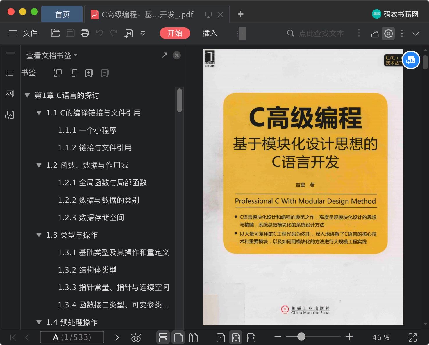Zoom in with the plus button
This screenshot has height=345, width=429.
pyautogui.click(x=349, y=337)
